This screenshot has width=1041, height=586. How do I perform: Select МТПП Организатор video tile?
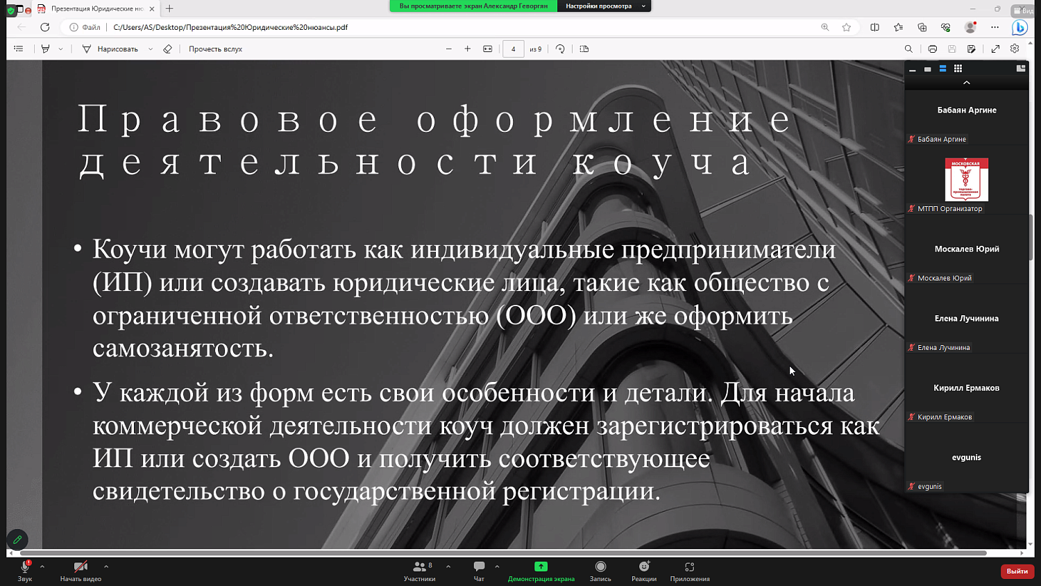click(x=967, y=180)
